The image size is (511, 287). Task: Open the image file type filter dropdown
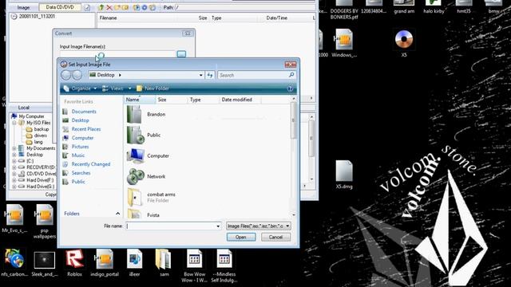pos(259,226)
